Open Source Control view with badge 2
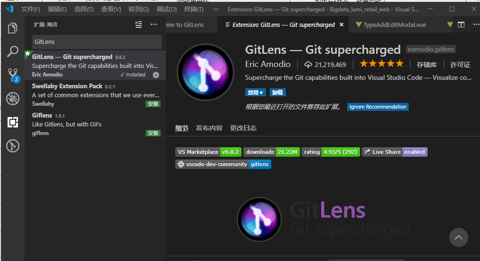This screenshot has width=480, height=261. click(x=13, y=75)
